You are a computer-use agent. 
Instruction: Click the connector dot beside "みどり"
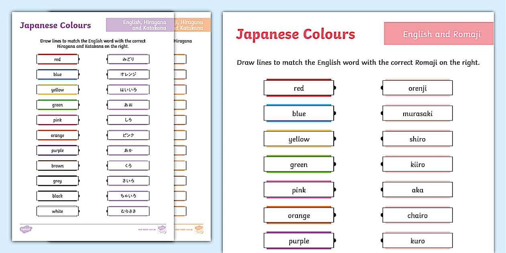click(x=106, y=59)
